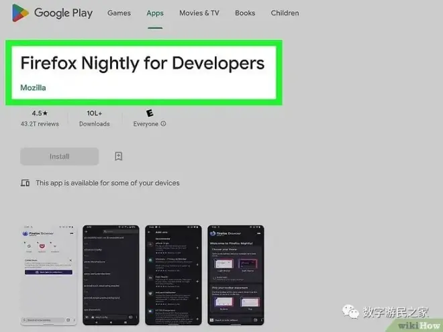Click the 43.2T reviews text

click(40, 124)
